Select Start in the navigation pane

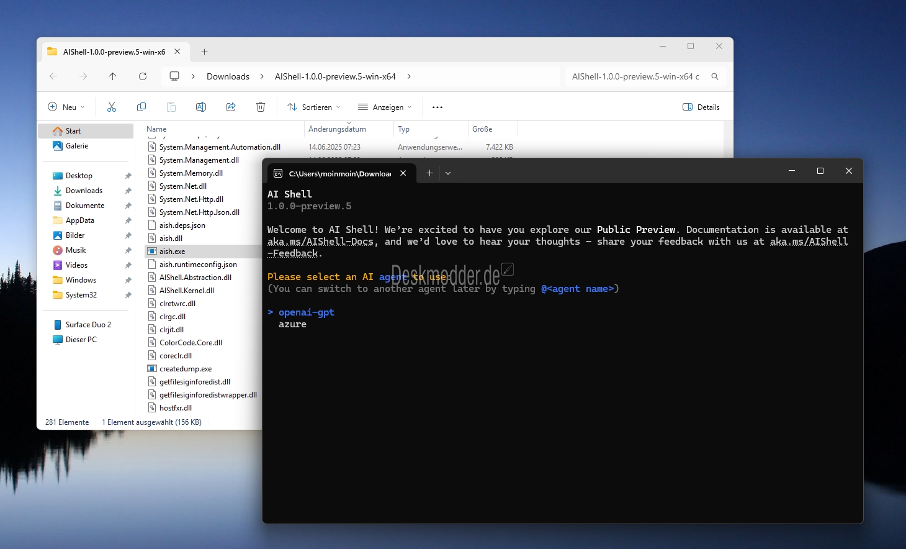(86, 131)
